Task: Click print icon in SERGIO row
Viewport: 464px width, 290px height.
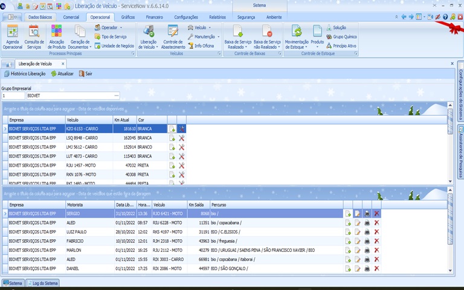Action: coord(367,213)
